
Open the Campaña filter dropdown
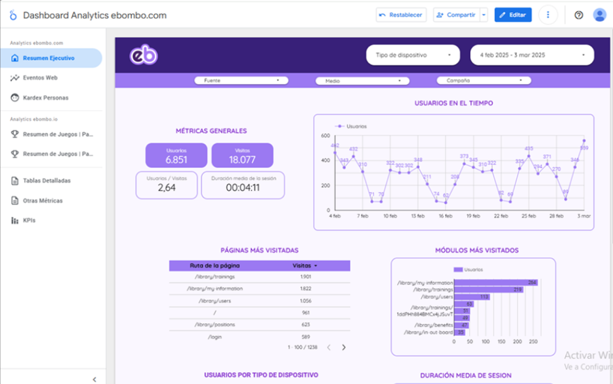(483, 81)
